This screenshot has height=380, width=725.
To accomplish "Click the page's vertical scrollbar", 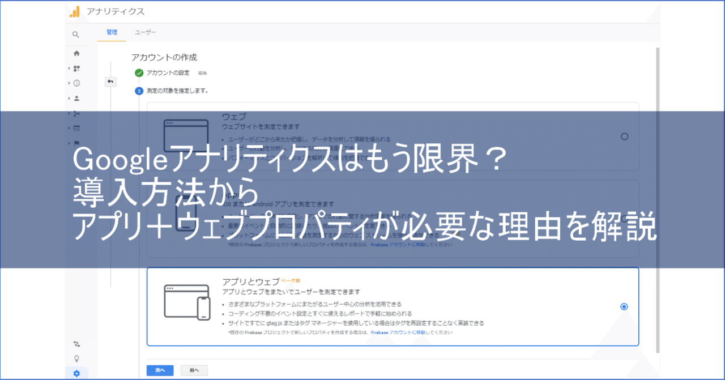I will [x=657, y=199].
